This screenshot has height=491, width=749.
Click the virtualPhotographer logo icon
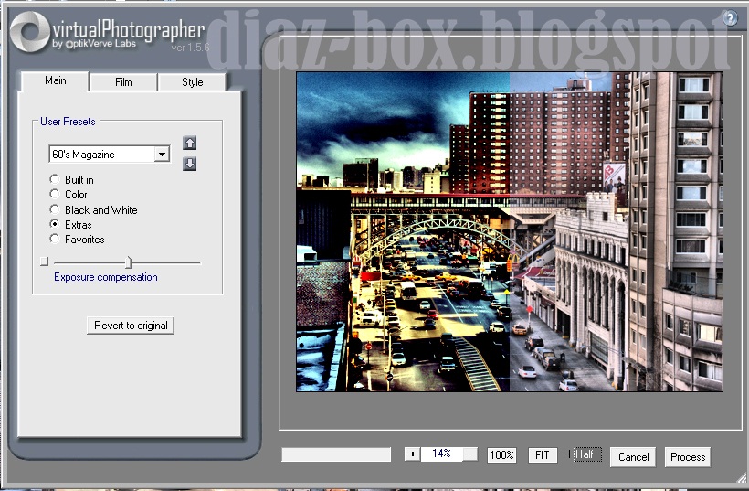click(x=29, y=32)
